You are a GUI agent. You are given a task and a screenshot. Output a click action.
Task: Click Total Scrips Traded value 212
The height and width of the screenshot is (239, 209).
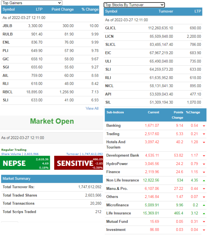(x=98, y=212)
